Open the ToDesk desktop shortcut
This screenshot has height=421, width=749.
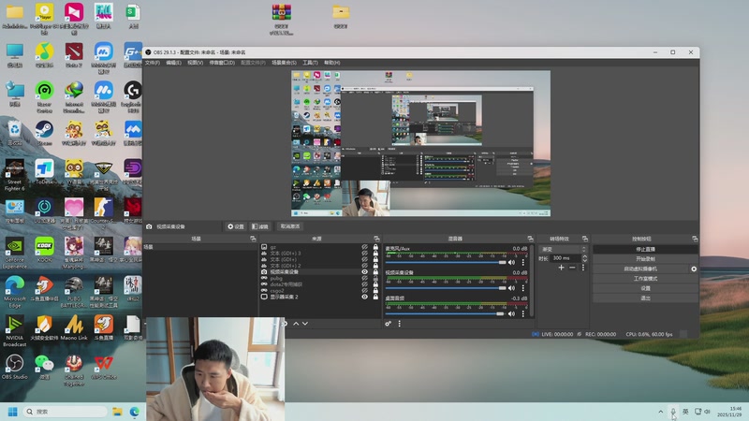[44, 172]
